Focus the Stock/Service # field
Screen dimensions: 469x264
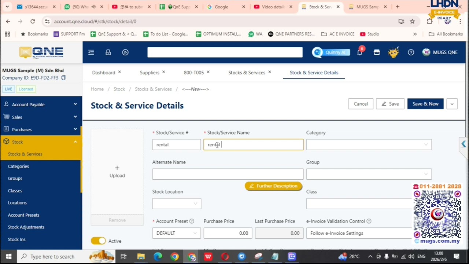[x=177, y=144]
